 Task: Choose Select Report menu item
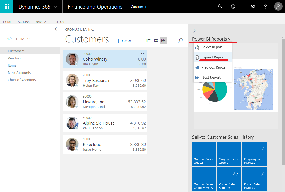[x=213, y=47]
